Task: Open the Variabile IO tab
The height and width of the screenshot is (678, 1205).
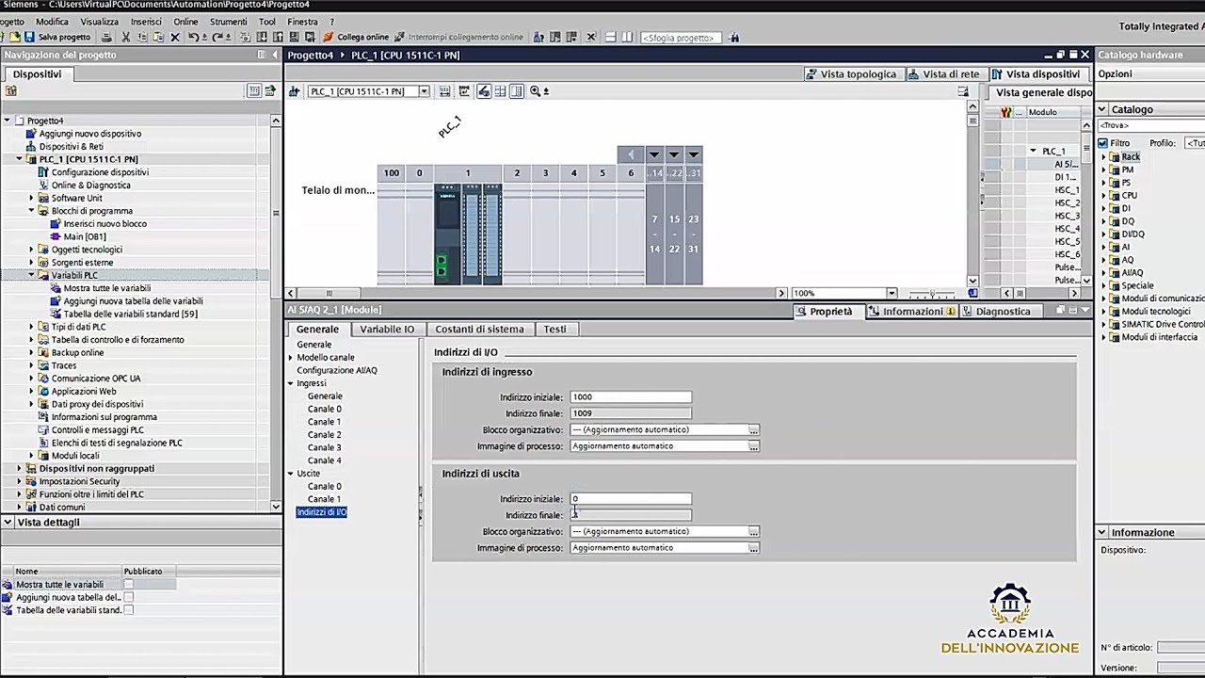Action: pyautogui.click(x=386, y=329)
